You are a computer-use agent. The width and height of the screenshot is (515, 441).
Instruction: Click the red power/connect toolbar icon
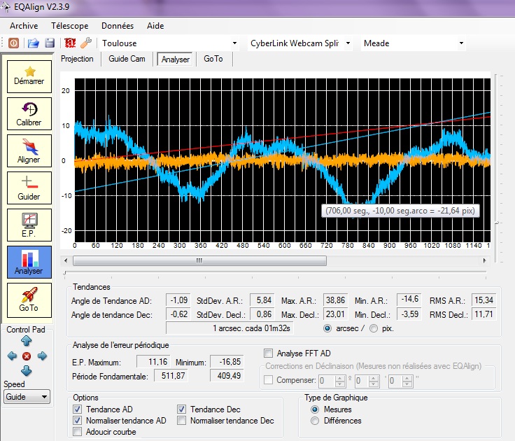click(13, 43)
